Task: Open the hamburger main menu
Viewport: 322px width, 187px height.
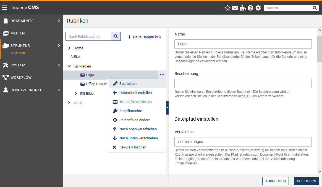Action: pyautogui.click(x=4, y=8)
